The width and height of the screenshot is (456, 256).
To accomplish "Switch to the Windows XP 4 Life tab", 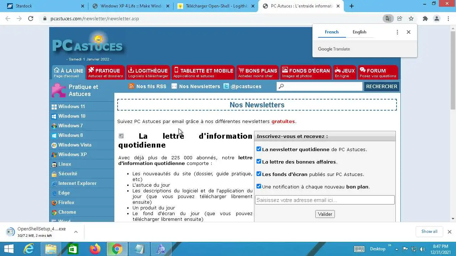I will (130, 6).
